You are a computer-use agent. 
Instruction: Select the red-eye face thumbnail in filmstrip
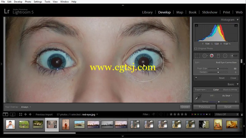click(52, 125)
